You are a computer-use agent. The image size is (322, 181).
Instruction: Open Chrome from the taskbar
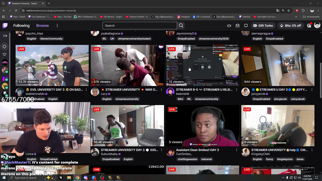pos(77,177)
